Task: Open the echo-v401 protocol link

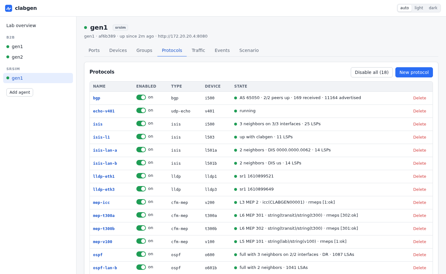Action: 104,111
